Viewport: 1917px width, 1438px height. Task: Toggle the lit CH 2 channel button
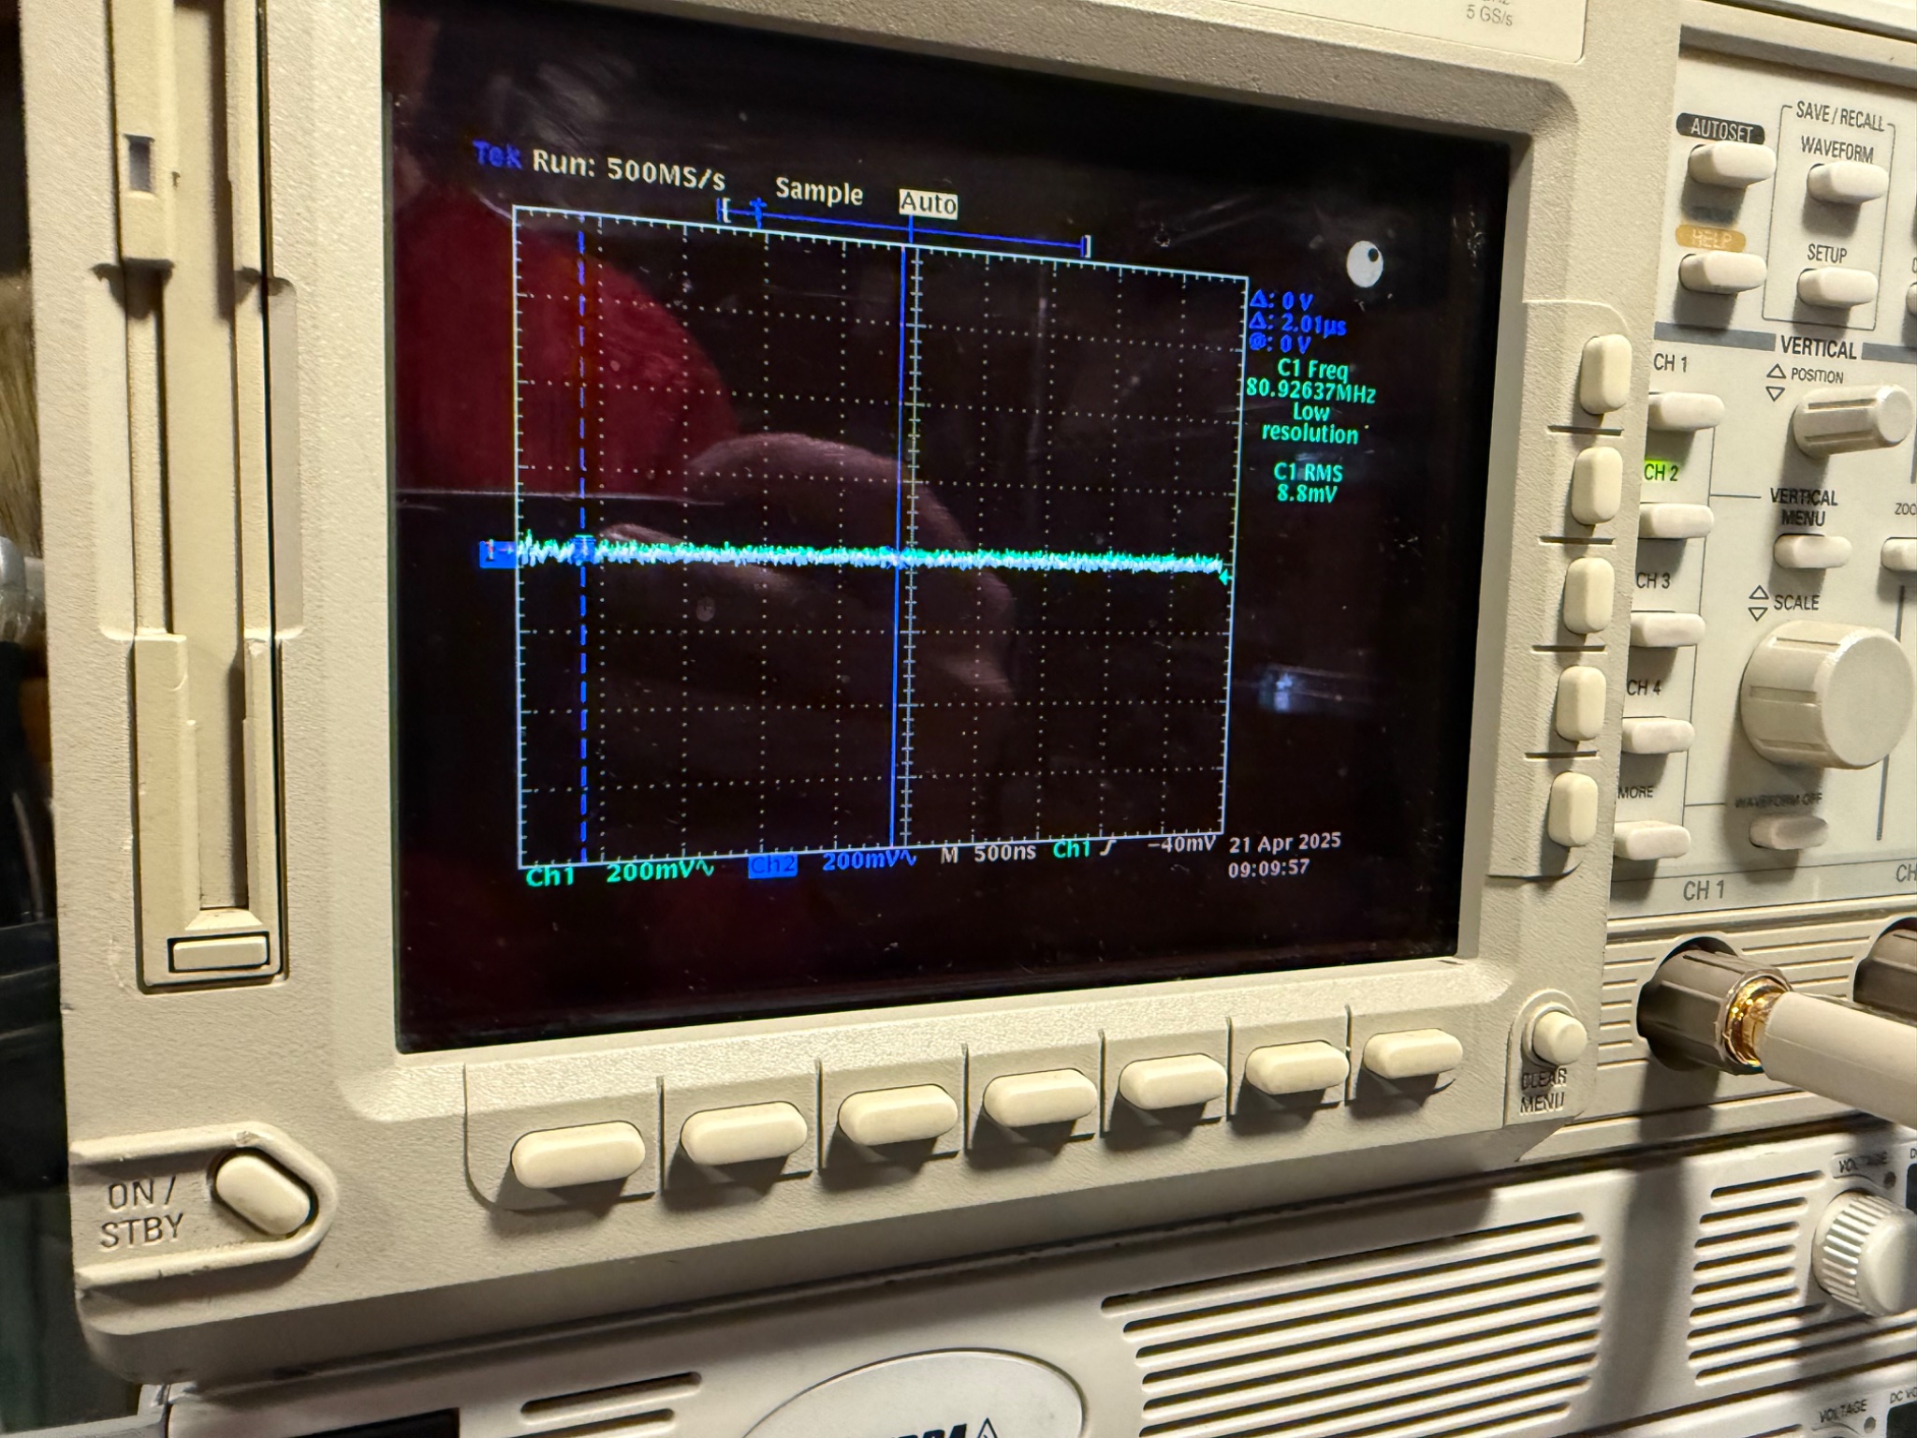pos(1676,520)
